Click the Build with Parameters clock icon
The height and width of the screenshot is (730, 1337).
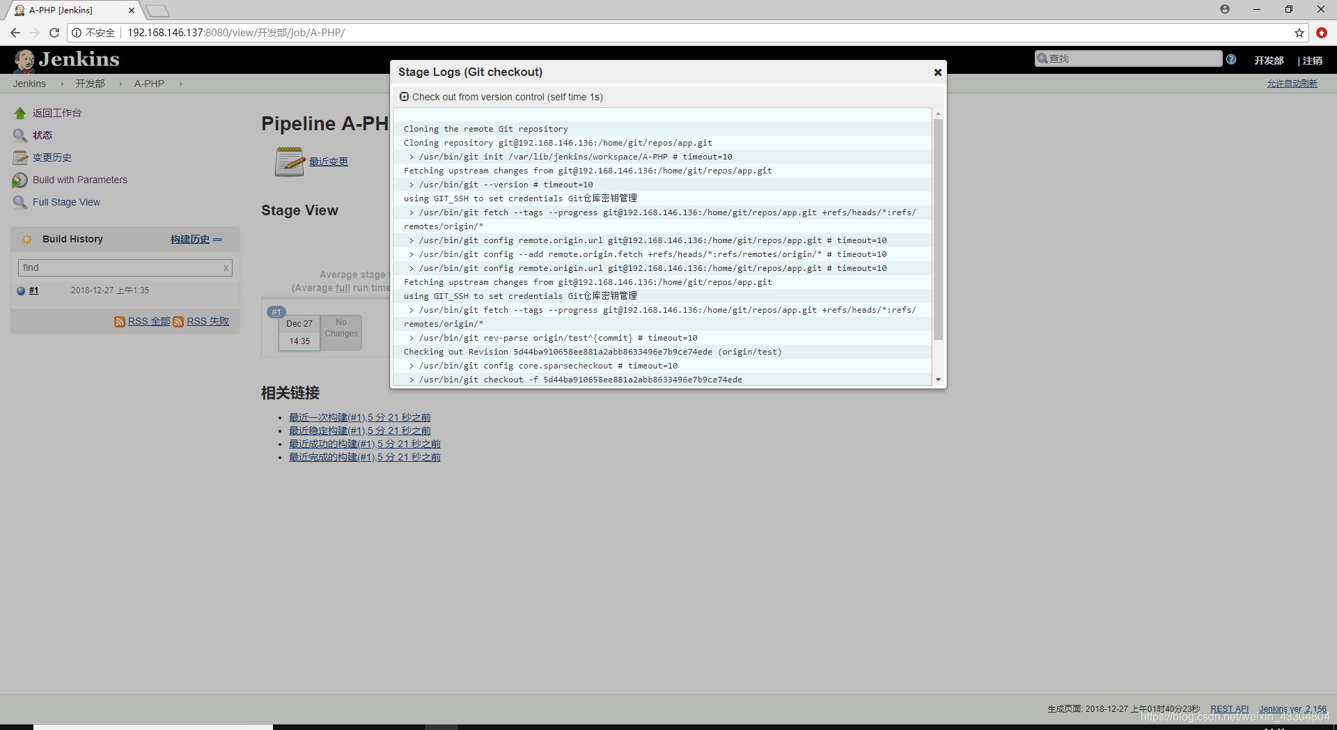(x=19, y=180)
